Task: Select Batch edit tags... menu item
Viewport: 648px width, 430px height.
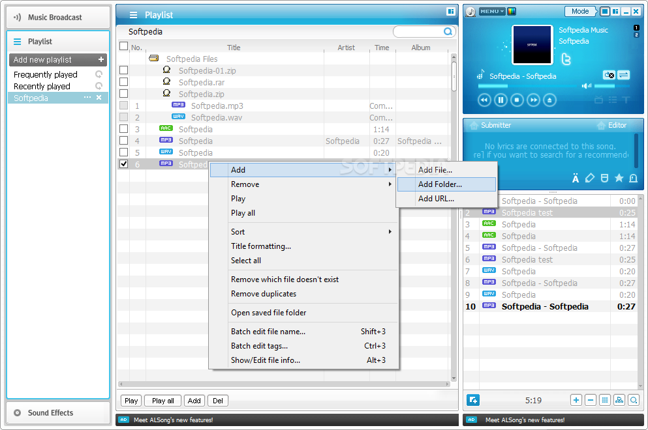Action: pos(303,346)
